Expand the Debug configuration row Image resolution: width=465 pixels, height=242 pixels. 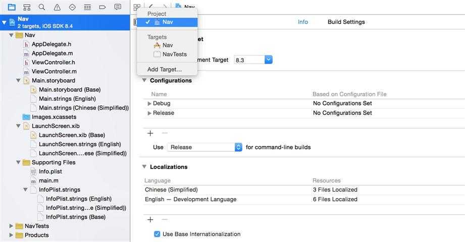coord(149,104)
